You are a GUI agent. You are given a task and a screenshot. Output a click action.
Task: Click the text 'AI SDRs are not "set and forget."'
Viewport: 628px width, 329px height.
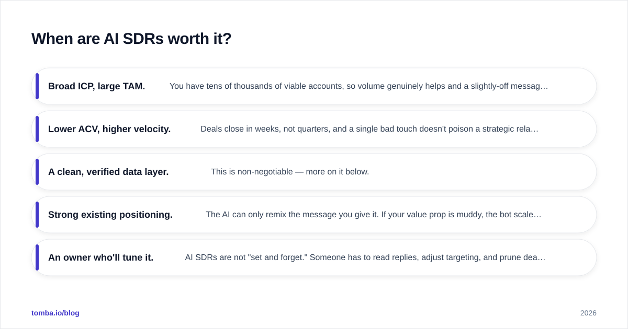246,257
